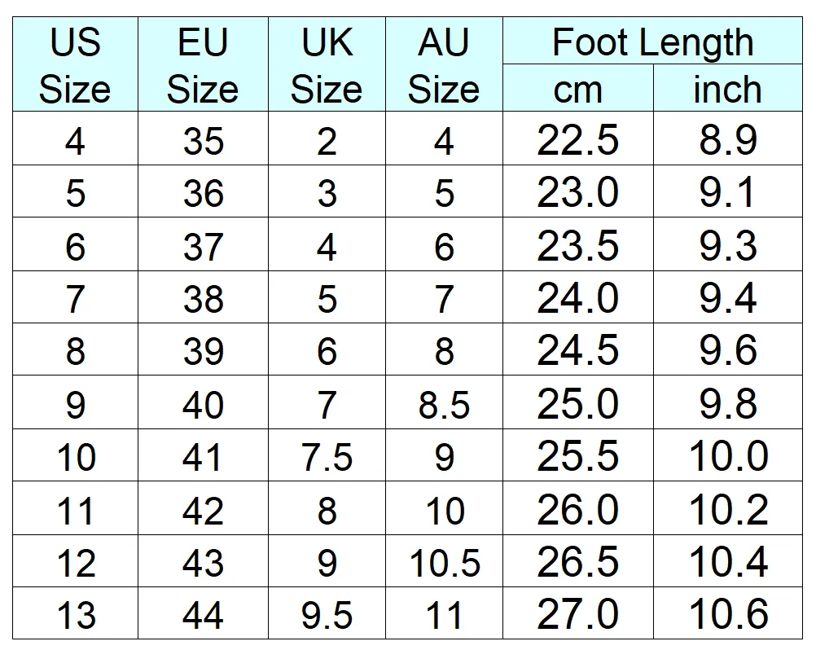This screenshot has width=816, height=650.
Task: Click AU size 8.5 cell
Action: pyautogui.click(x=444, y=403)
